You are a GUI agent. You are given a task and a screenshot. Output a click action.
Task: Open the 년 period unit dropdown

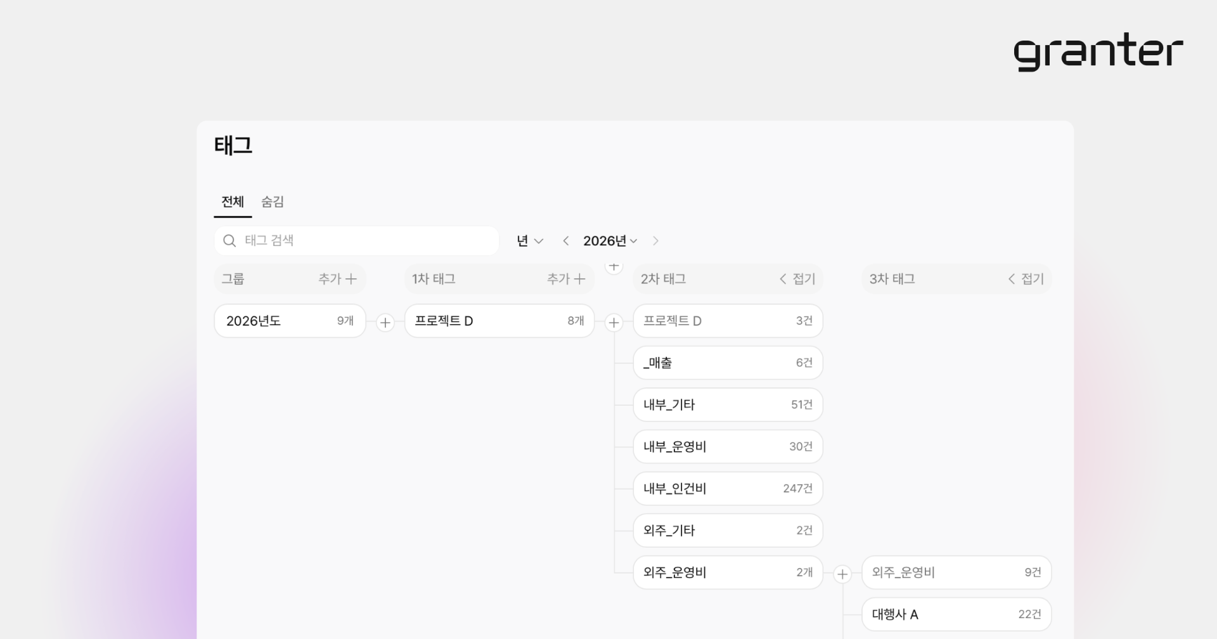click(530, 241)
